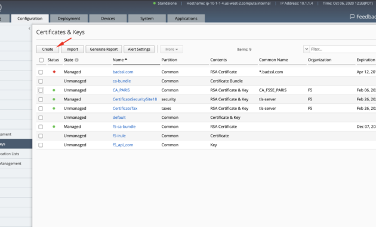Click the 'Dec 07' expiration cell

pos(366,127)
